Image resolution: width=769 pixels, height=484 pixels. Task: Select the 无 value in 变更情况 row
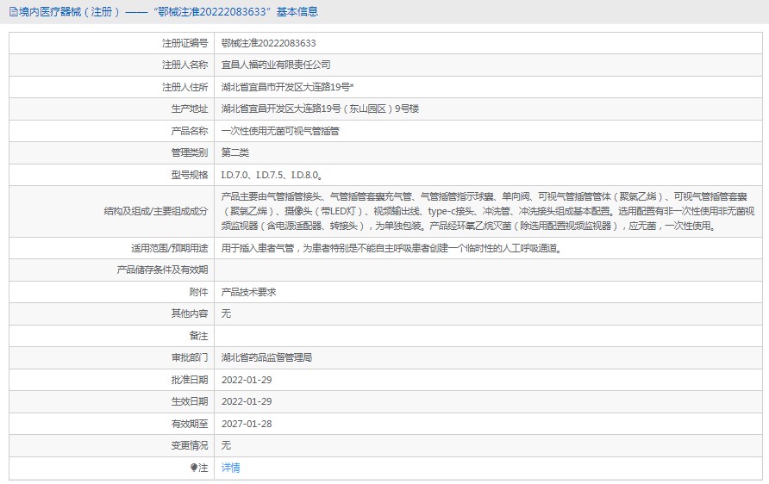(226, 445)
